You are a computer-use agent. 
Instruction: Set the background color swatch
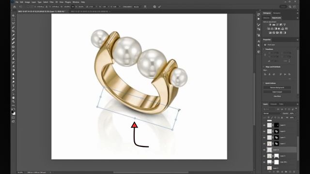click(x=14, y=114)
